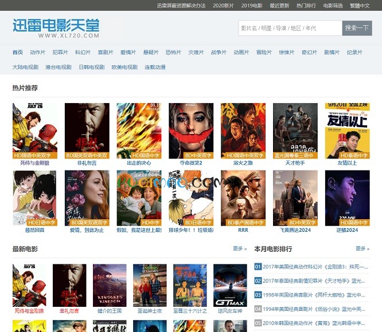Click the 搜索一下 button

[357, 28]
